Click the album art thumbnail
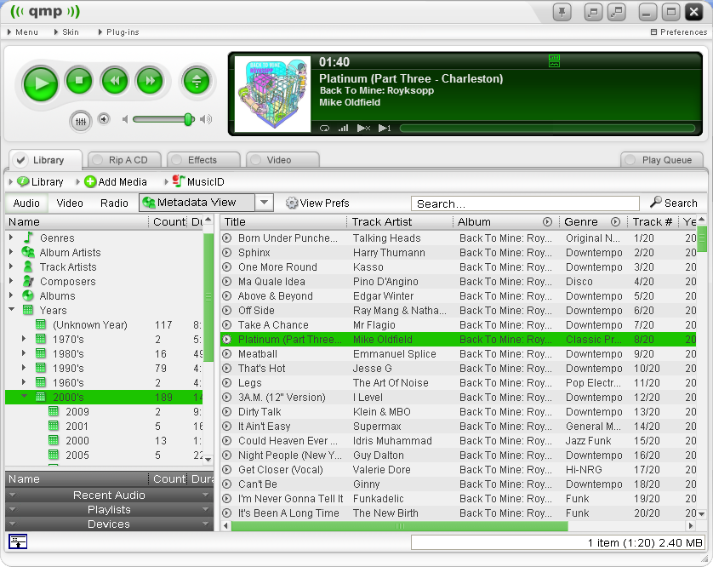This screenshot has height=567, width=713. click(272, 94)
